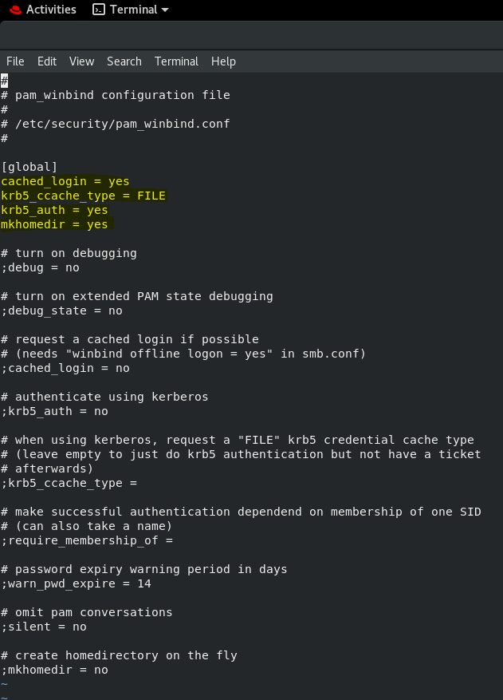Open the File menu
The image size is (503, 700).
(15, 61)
